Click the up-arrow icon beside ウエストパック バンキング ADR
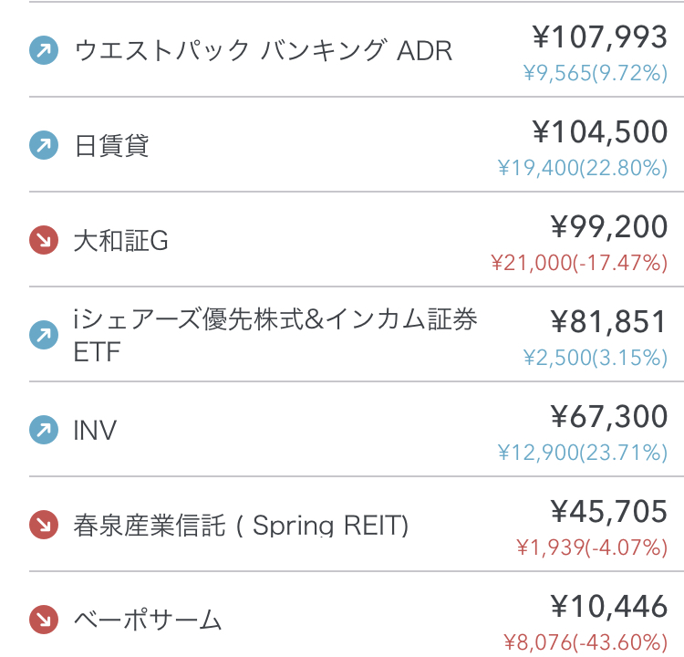This screenshot has height=657, width=684. pyautogui.click(x=43, y=50)
